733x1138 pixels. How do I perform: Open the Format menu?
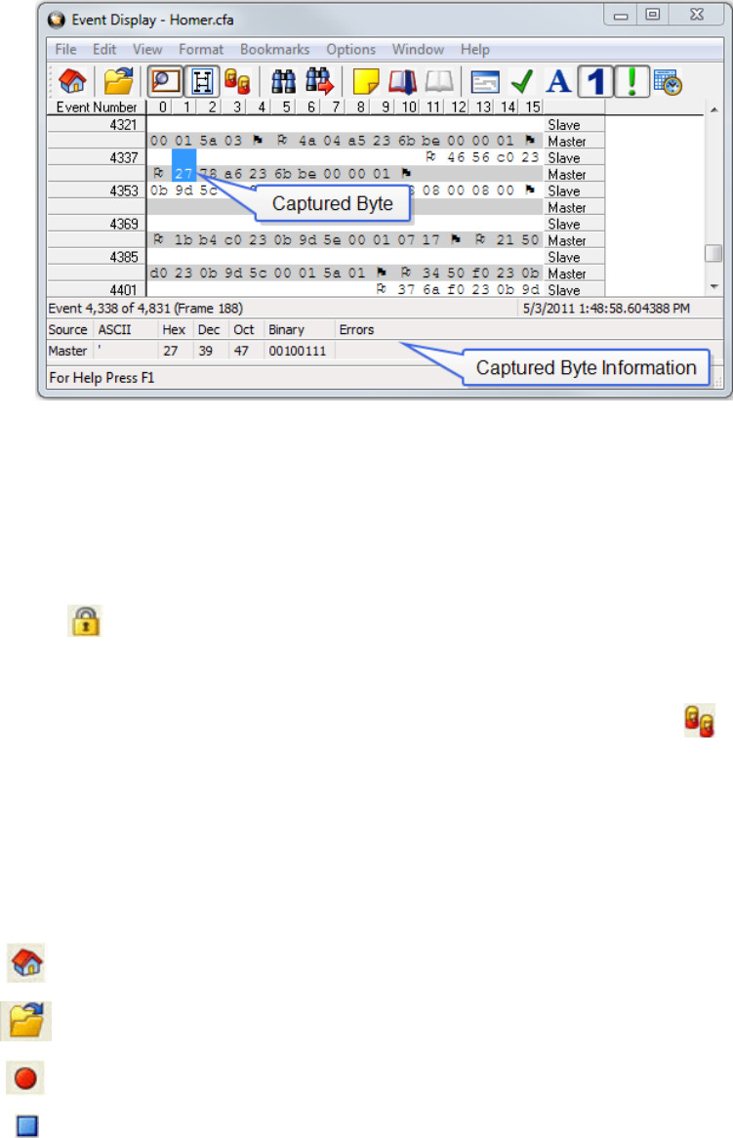click(201, 49)
